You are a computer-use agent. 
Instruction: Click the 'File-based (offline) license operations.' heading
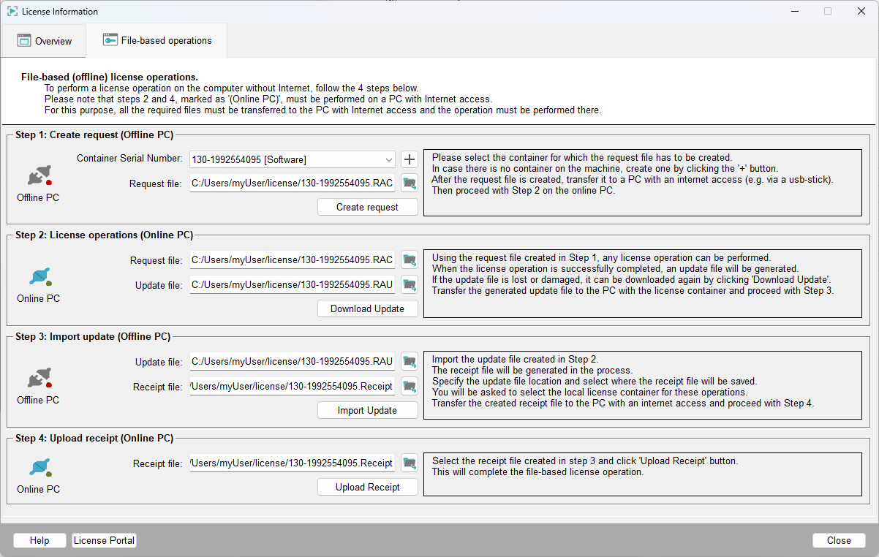point(110,77)
